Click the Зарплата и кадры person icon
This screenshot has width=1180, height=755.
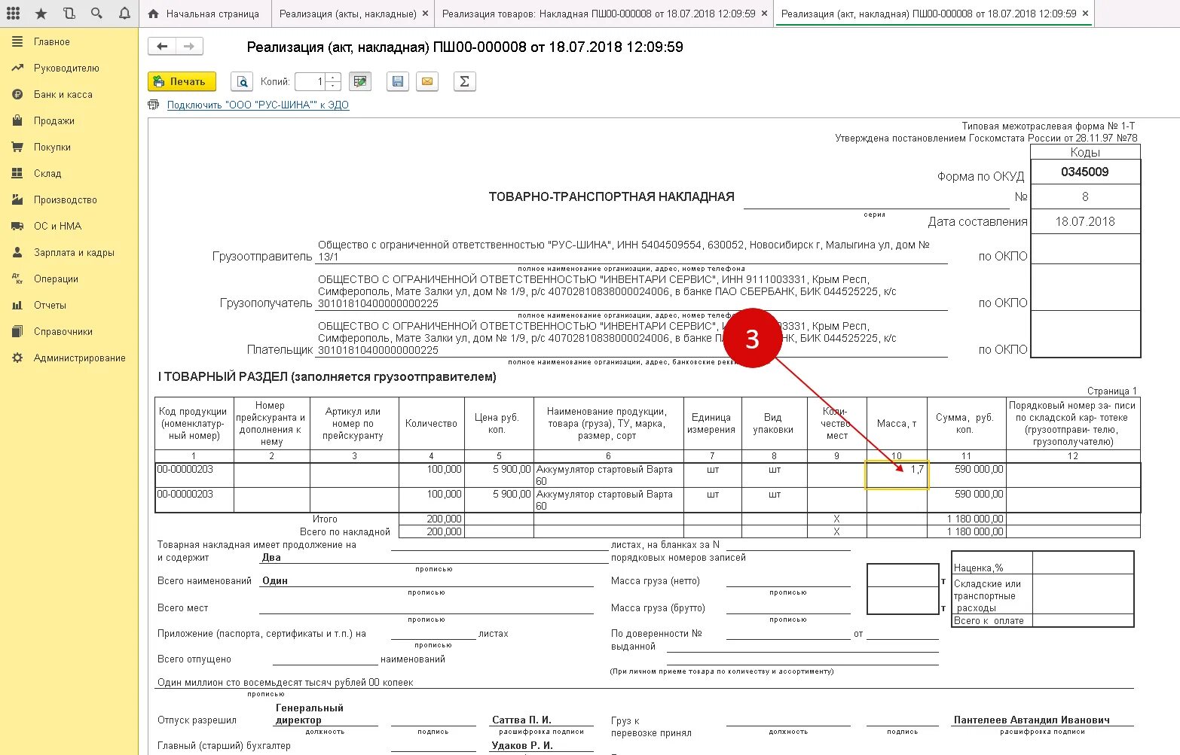point(17,253)
